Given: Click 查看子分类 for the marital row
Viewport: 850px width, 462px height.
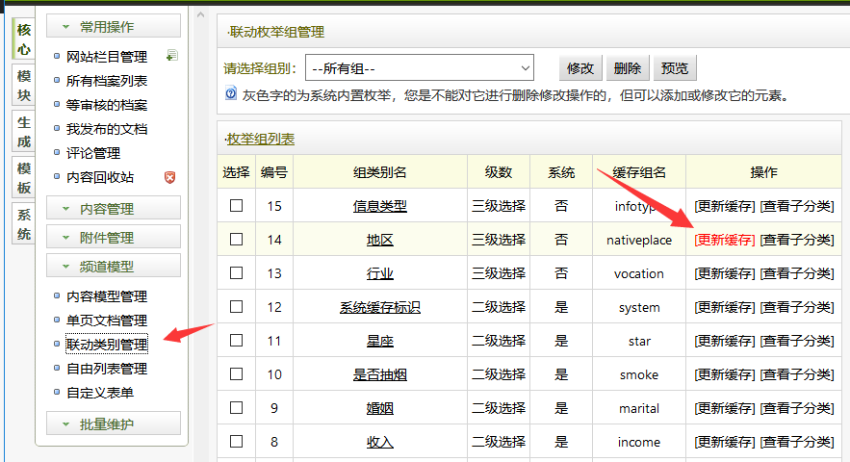Looking at the screenshot, I should [x=797, y=408].
